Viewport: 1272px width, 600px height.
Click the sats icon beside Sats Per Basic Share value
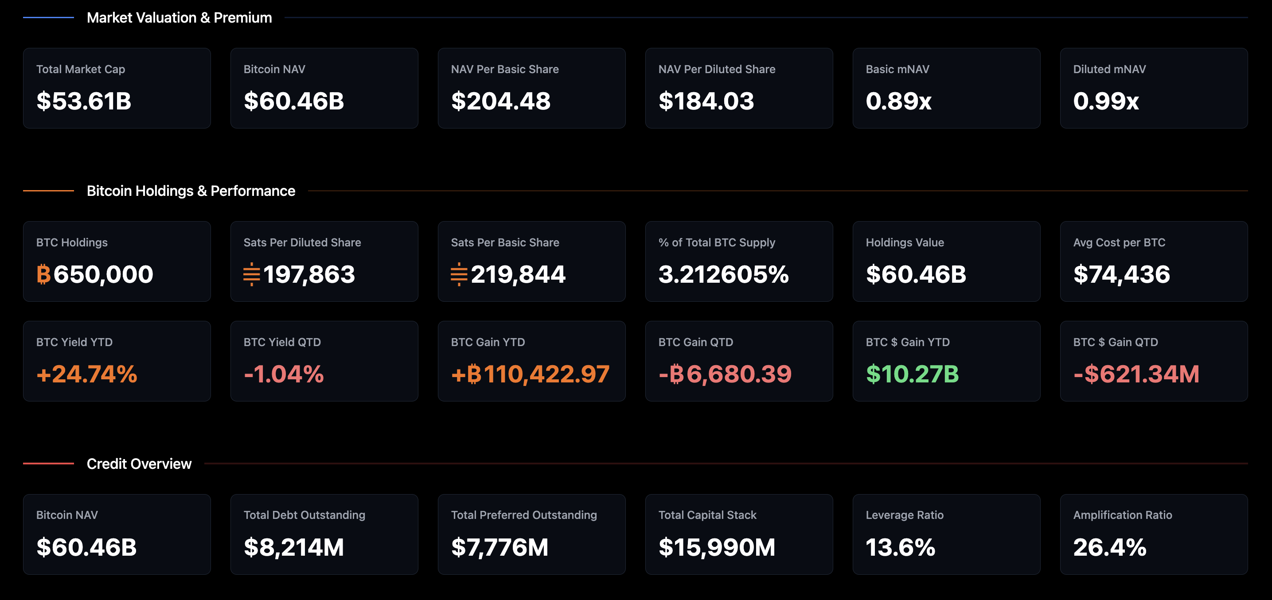pyautogui.click(x=460, y=275)
